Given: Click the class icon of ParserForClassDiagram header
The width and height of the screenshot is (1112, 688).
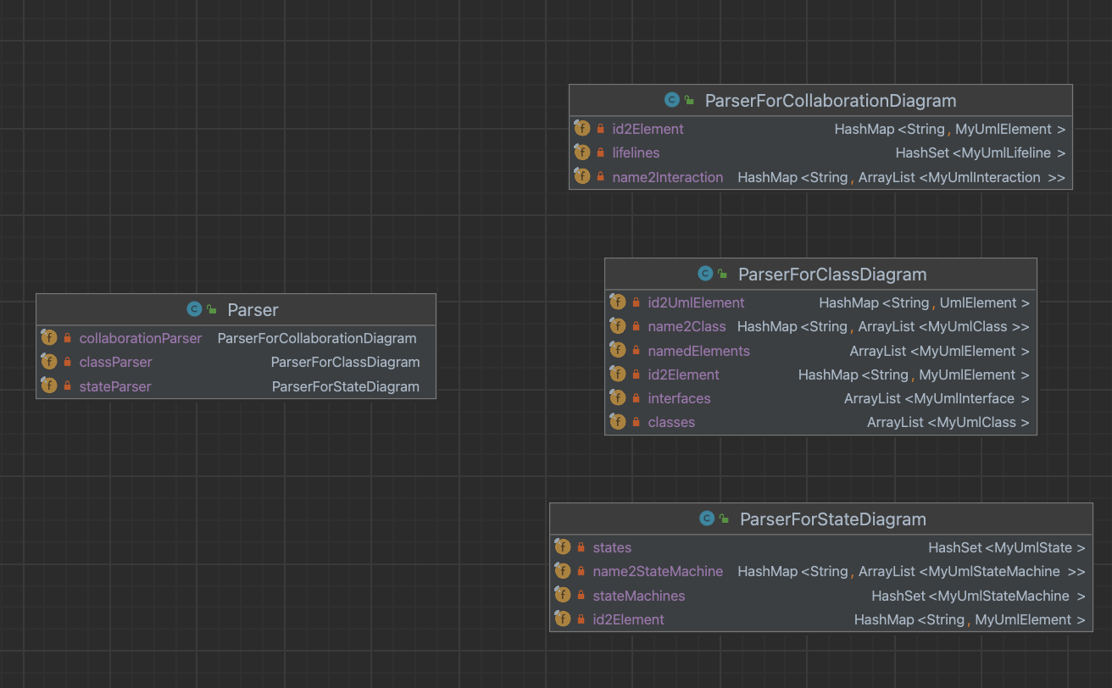Looking at the screenshot, I should coord(705,274).
